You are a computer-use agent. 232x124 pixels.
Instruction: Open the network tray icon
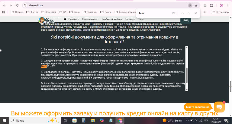pyautogui.click(x=201, y=120)
